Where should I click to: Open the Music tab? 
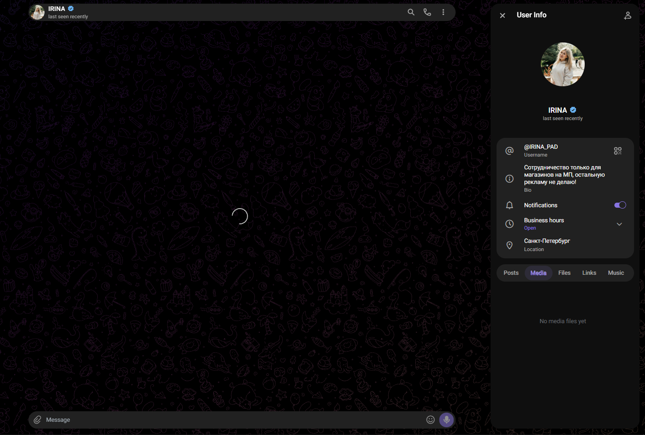point(616,273)
